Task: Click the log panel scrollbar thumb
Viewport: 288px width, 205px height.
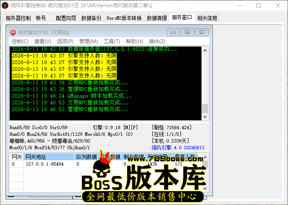Action: click(205, 109)
